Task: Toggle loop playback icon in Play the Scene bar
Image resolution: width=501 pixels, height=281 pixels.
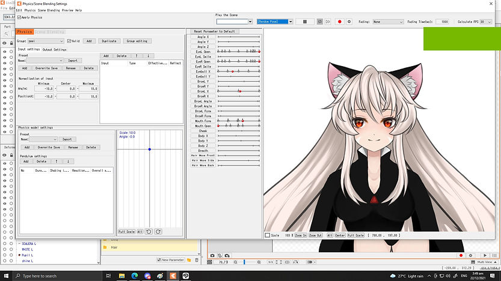Action: click(320, 22)
